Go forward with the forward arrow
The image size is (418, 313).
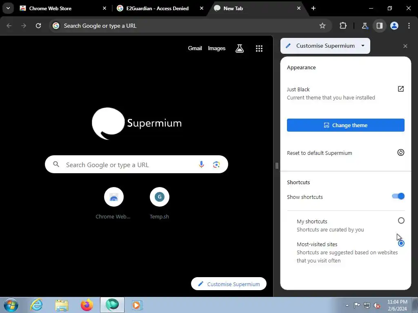(24, 26)
